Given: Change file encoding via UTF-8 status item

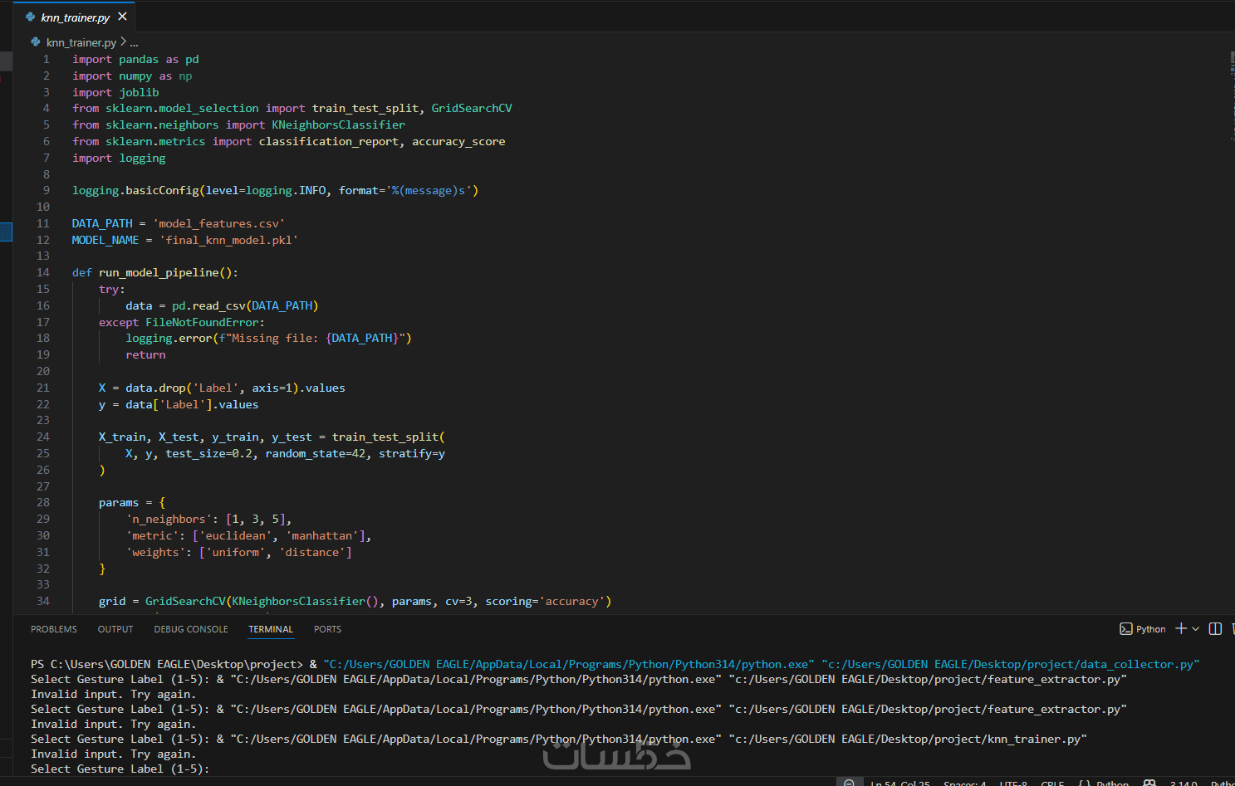Looking at the screenshot, I should click(1013, 783).
